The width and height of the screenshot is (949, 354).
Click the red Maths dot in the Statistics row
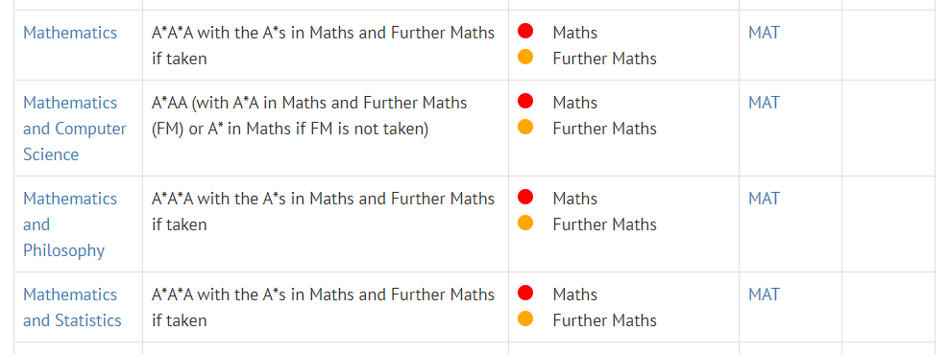(x=525, y=293)
